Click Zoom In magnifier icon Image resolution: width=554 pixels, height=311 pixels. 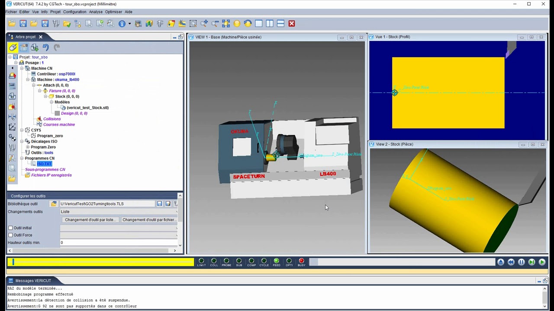pyautogui.click(x=204, y=24)
